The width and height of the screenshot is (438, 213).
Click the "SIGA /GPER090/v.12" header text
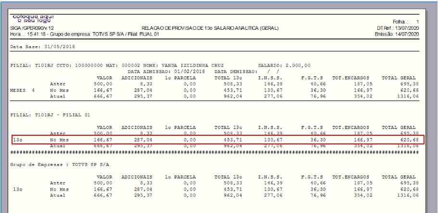click(32, 28)
